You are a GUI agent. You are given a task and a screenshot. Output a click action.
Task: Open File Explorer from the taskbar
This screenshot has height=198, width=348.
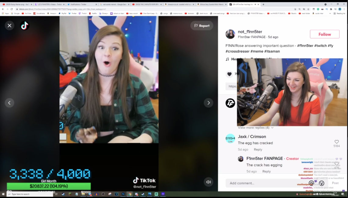[83, 194]
